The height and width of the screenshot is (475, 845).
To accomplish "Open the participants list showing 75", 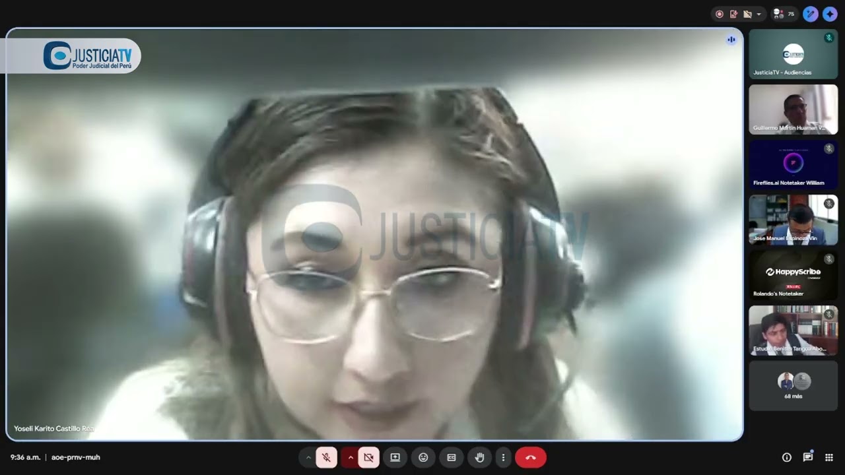I will (x=784, y=14).
